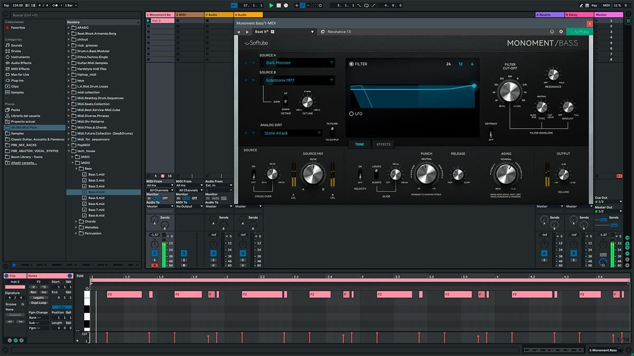
Task: Collapse the tech_house folder
Action: 69,151
